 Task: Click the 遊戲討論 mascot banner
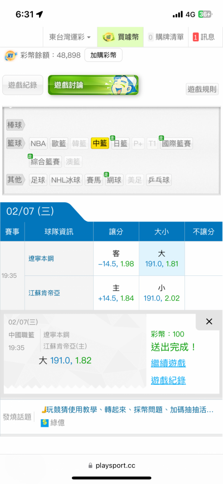tap(93, 85)
